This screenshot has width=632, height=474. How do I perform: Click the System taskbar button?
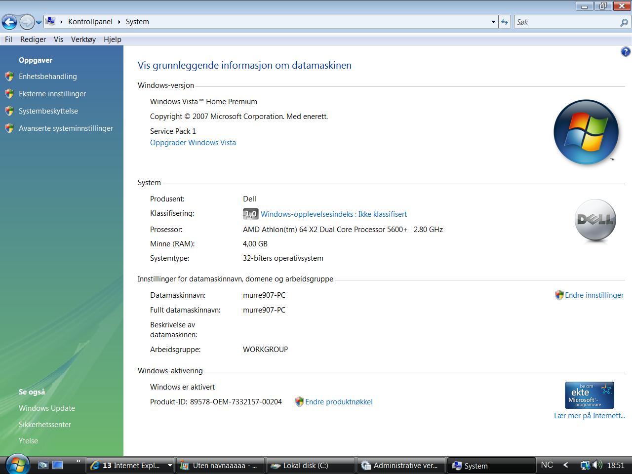(491, 466)
